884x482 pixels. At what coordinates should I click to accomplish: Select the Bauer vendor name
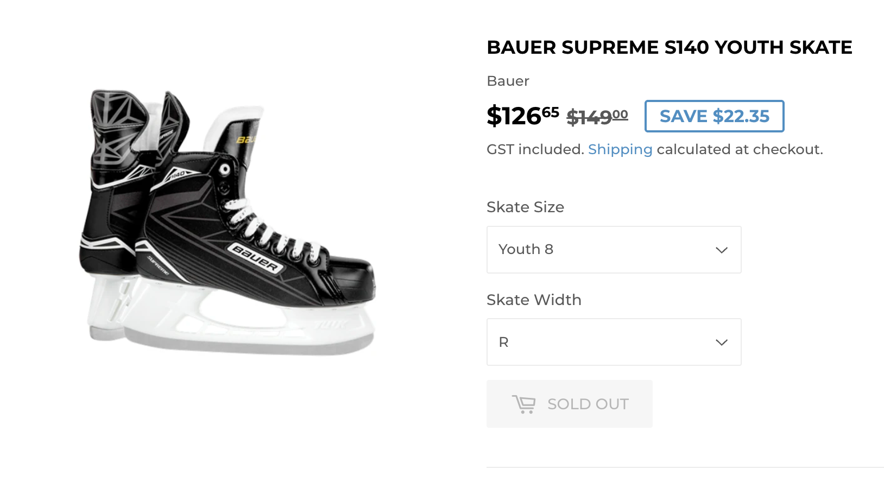508,81
